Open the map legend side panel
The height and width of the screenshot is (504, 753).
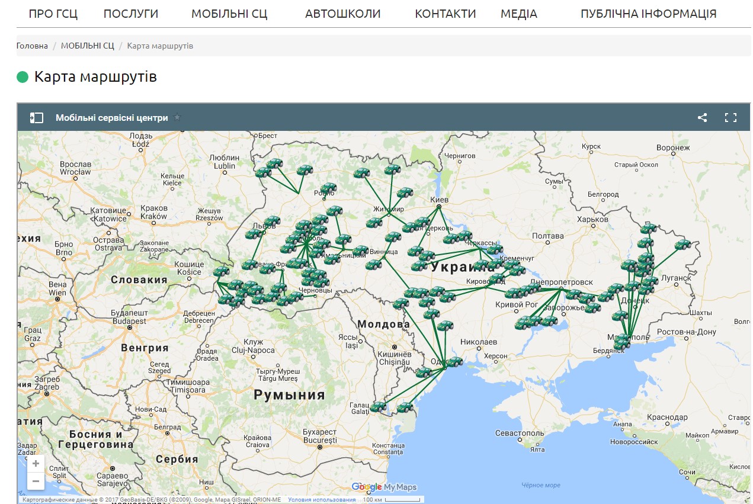[x=37, y=118]
